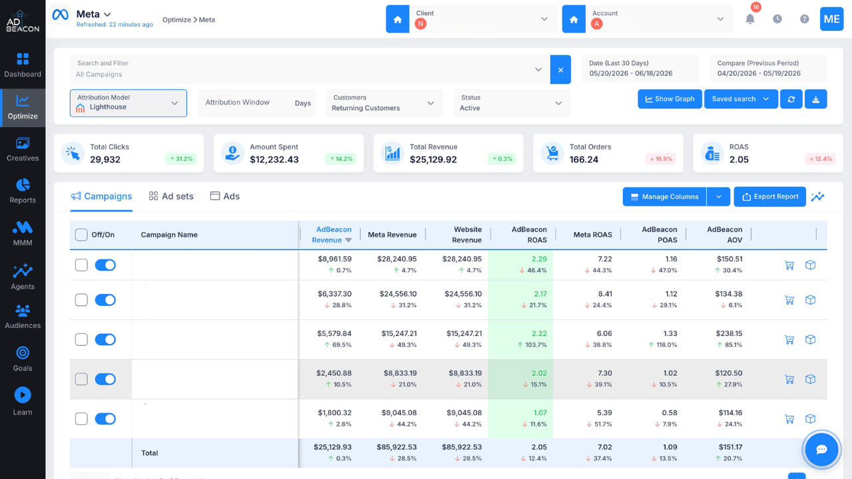Screen dimensions: 852x479
Task: Open the Learn section
Action: [23, 402]
